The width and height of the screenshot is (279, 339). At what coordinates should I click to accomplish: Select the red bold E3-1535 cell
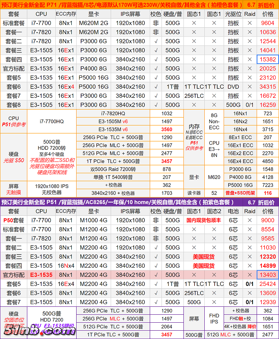click(x=41, y=275)
